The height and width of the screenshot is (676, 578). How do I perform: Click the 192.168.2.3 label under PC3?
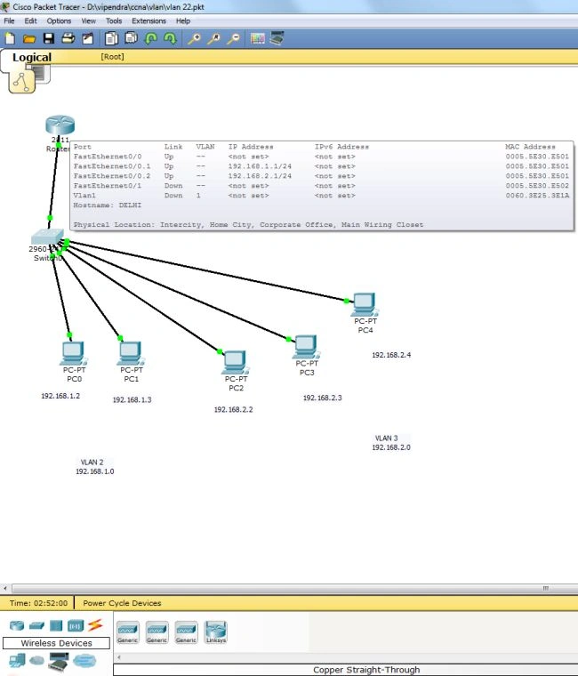pos(323,398)
